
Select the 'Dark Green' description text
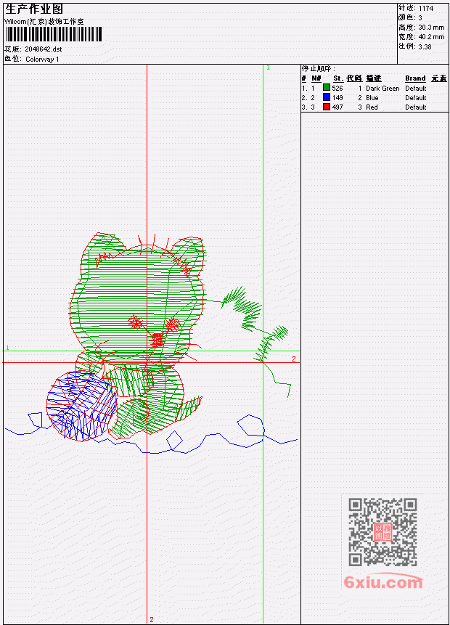click(x=382, y=88)
